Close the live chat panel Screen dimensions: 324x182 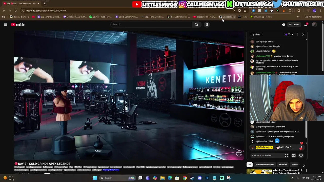click(303, 34)
